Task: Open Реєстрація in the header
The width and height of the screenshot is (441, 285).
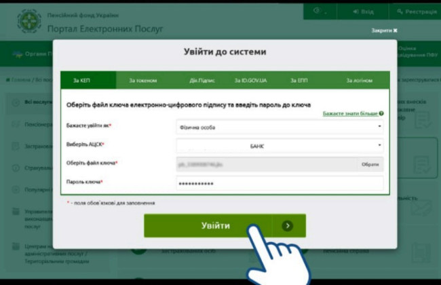Action: coord(417,12)
